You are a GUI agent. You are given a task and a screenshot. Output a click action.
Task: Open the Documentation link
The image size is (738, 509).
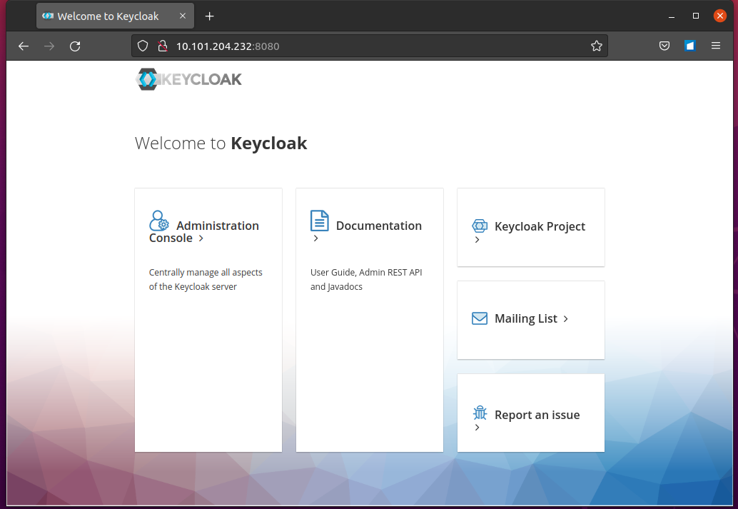pyautogui.click(x=378, y=226)
